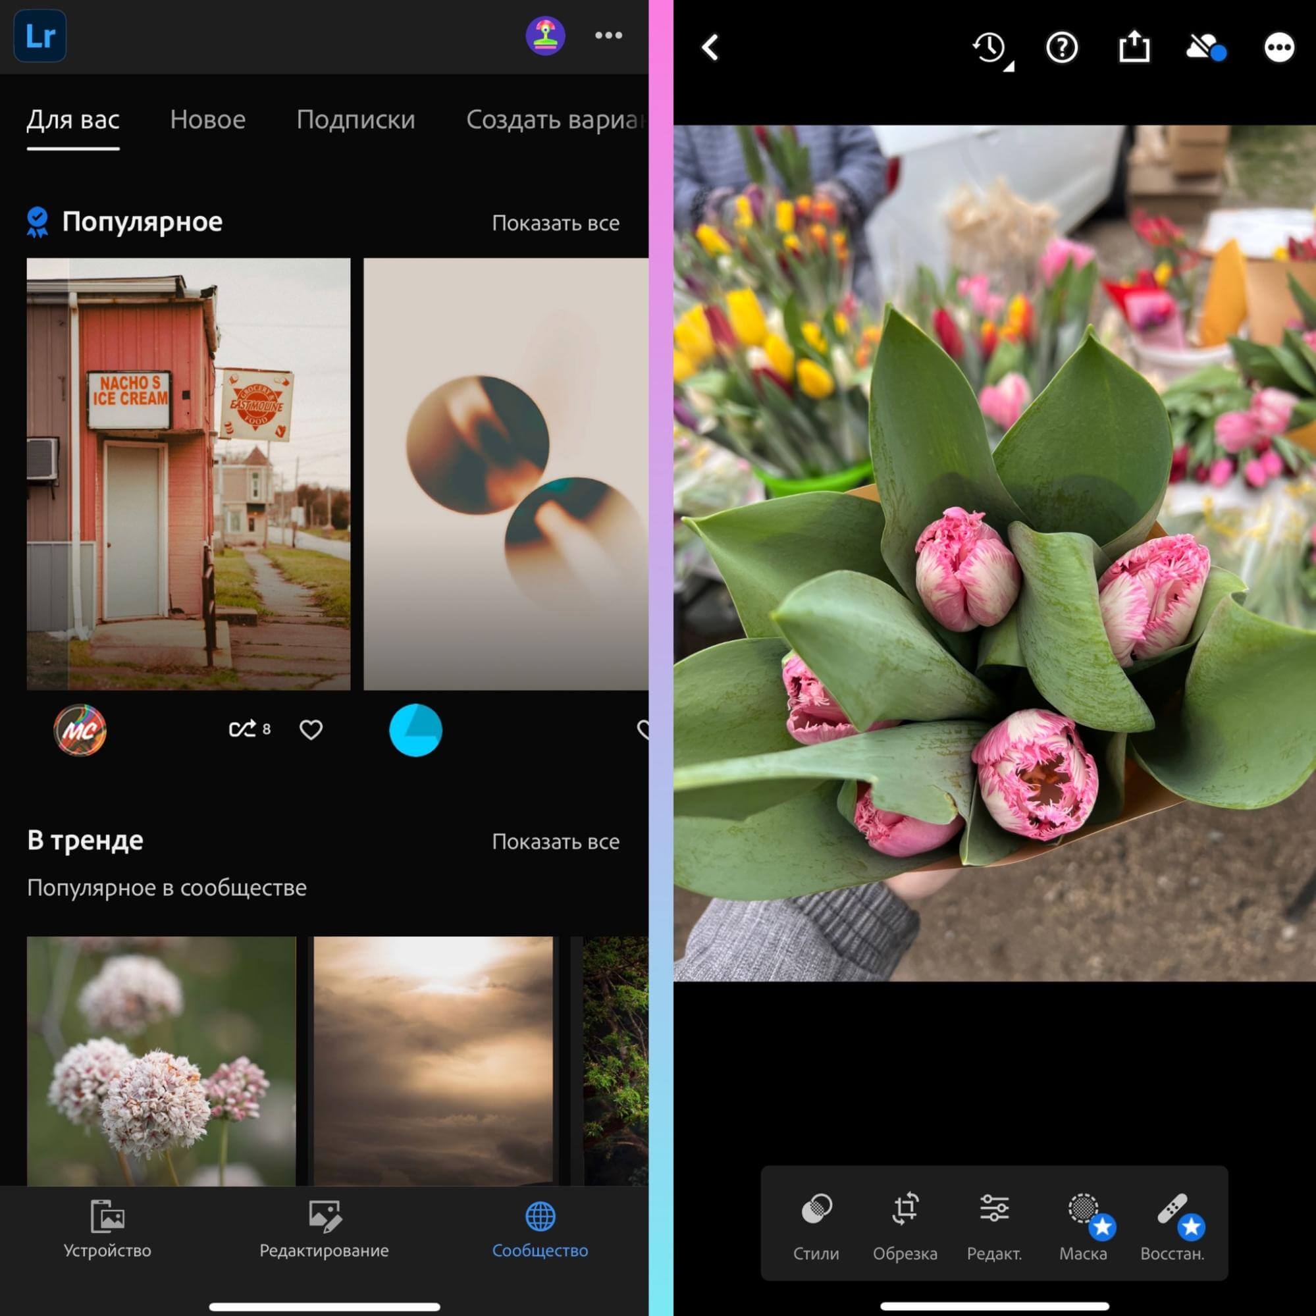Go back with the left arrow
This screenshot has width=1316, height=1316.
tap(710, 48)
